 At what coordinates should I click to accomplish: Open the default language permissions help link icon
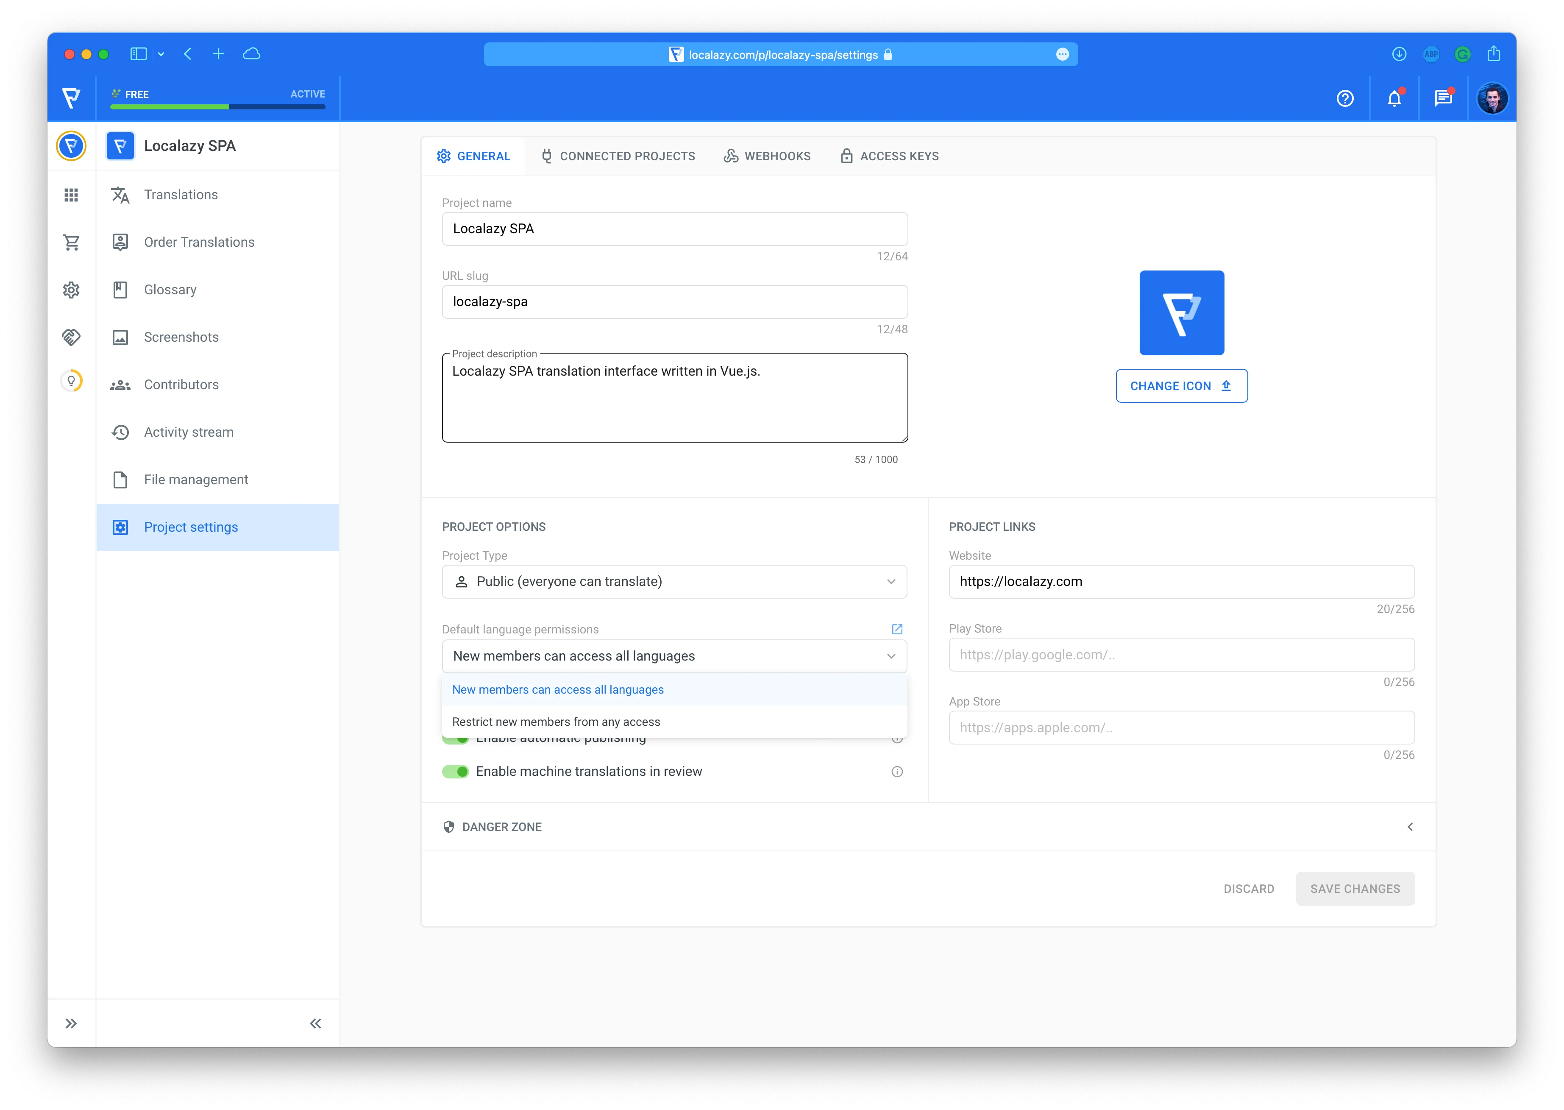897,629
